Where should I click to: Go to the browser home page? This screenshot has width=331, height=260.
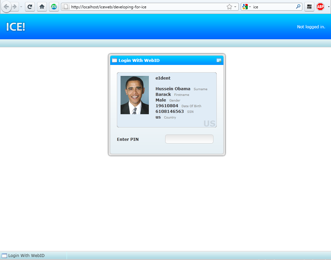tap(42, 7)
